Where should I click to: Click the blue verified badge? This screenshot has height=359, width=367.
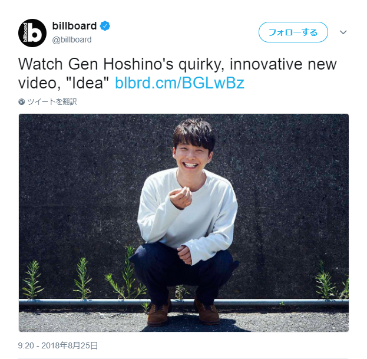coord(105,26)
